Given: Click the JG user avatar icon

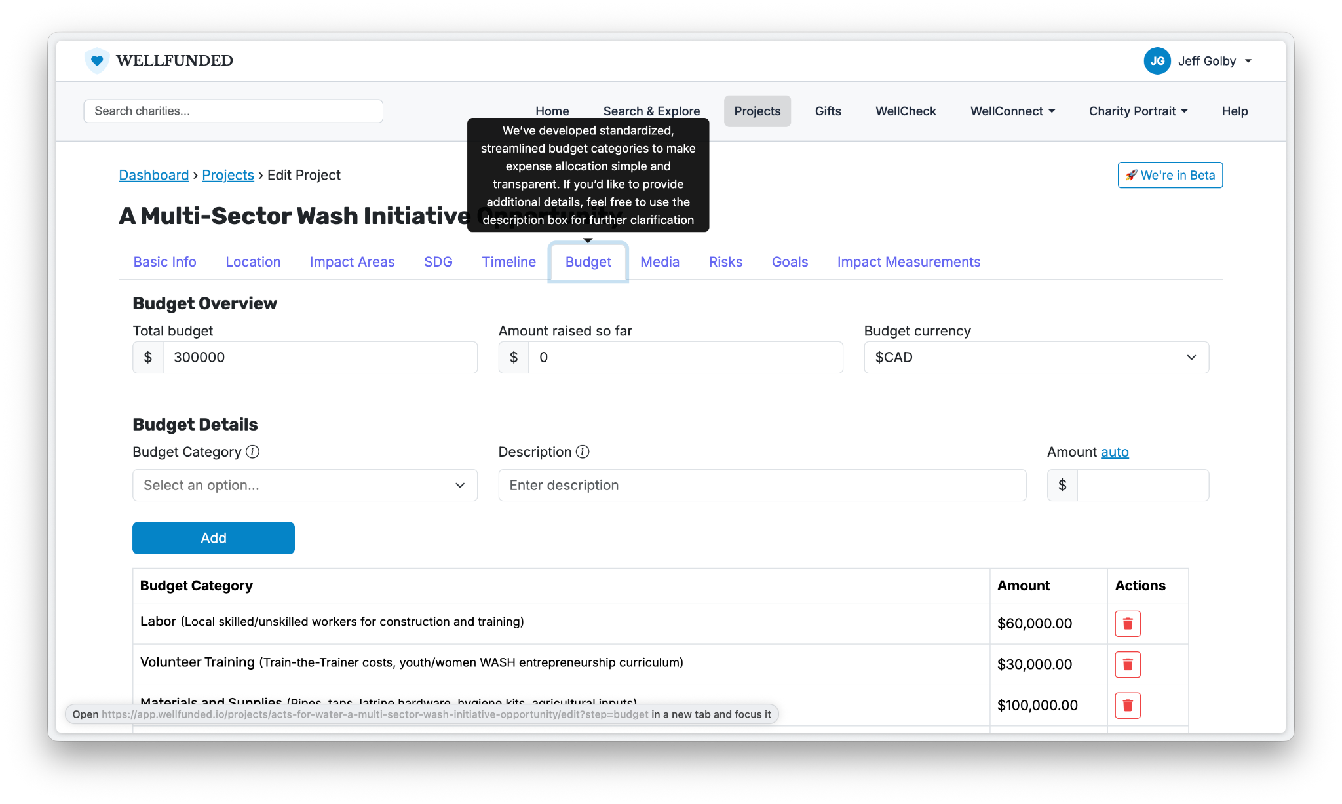Looking at the screenshot, I should (x=1157, y=61).
